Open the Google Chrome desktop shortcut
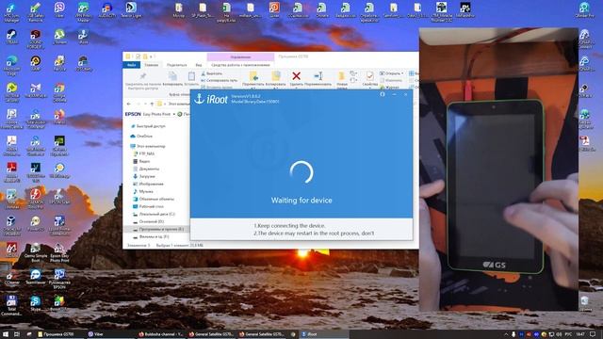Viewport: 603px width, 339px height. (59, 92)
